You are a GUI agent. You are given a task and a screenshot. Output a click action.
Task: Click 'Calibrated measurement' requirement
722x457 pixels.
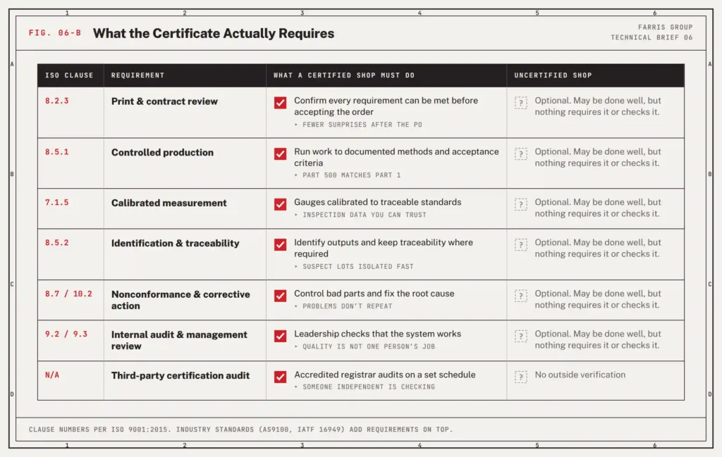pyautogui.click(x=169, y=204)
